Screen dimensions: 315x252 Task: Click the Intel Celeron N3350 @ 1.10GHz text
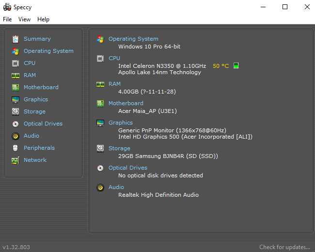(162, 66)
